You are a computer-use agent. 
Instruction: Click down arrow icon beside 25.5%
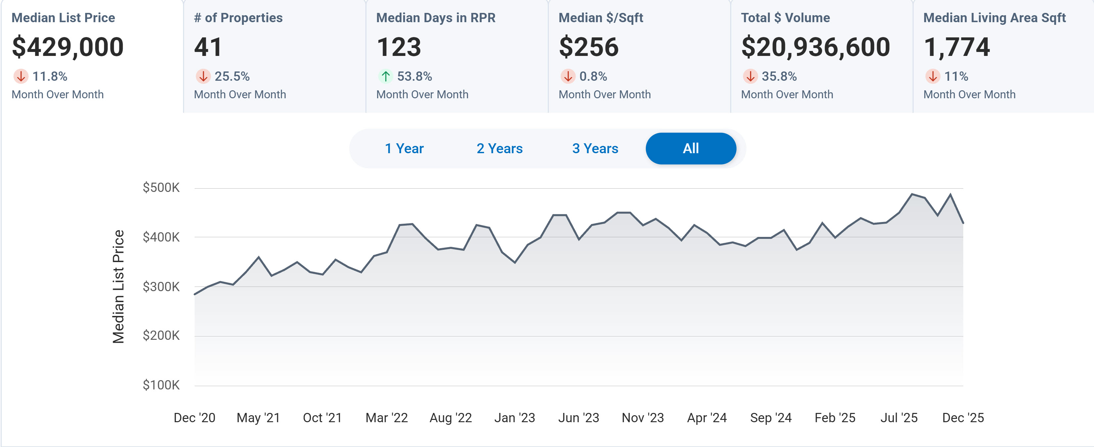tap(203, 76)
